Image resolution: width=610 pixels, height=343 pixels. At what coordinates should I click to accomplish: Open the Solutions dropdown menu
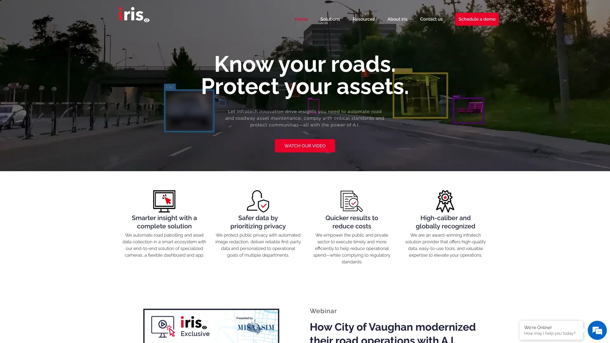[330, 19]
